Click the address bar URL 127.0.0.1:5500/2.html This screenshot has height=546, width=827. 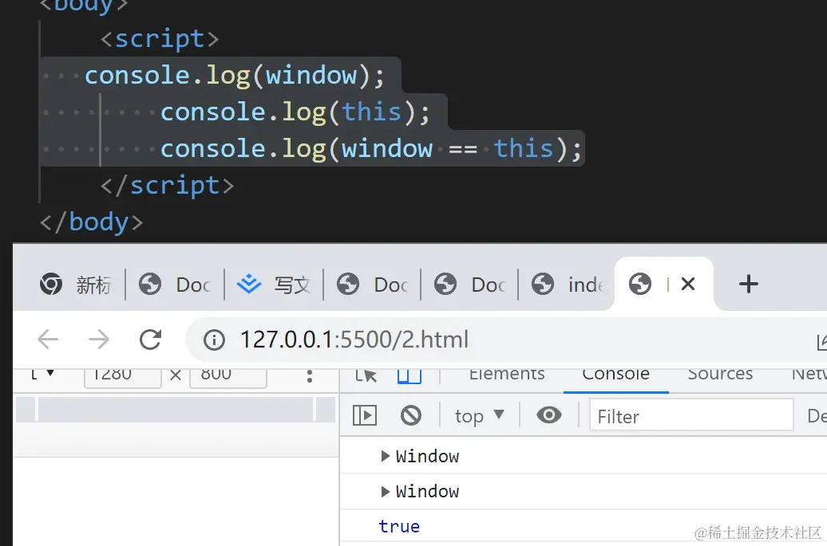(354, 340)
